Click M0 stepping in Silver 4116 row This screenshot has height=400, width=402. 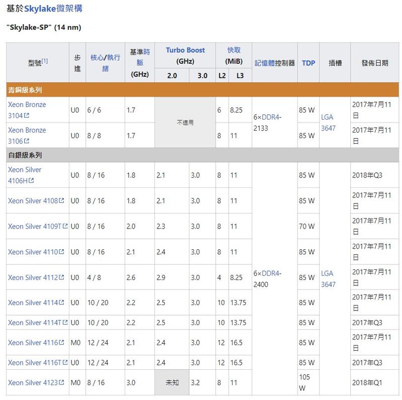click(77, 343)
